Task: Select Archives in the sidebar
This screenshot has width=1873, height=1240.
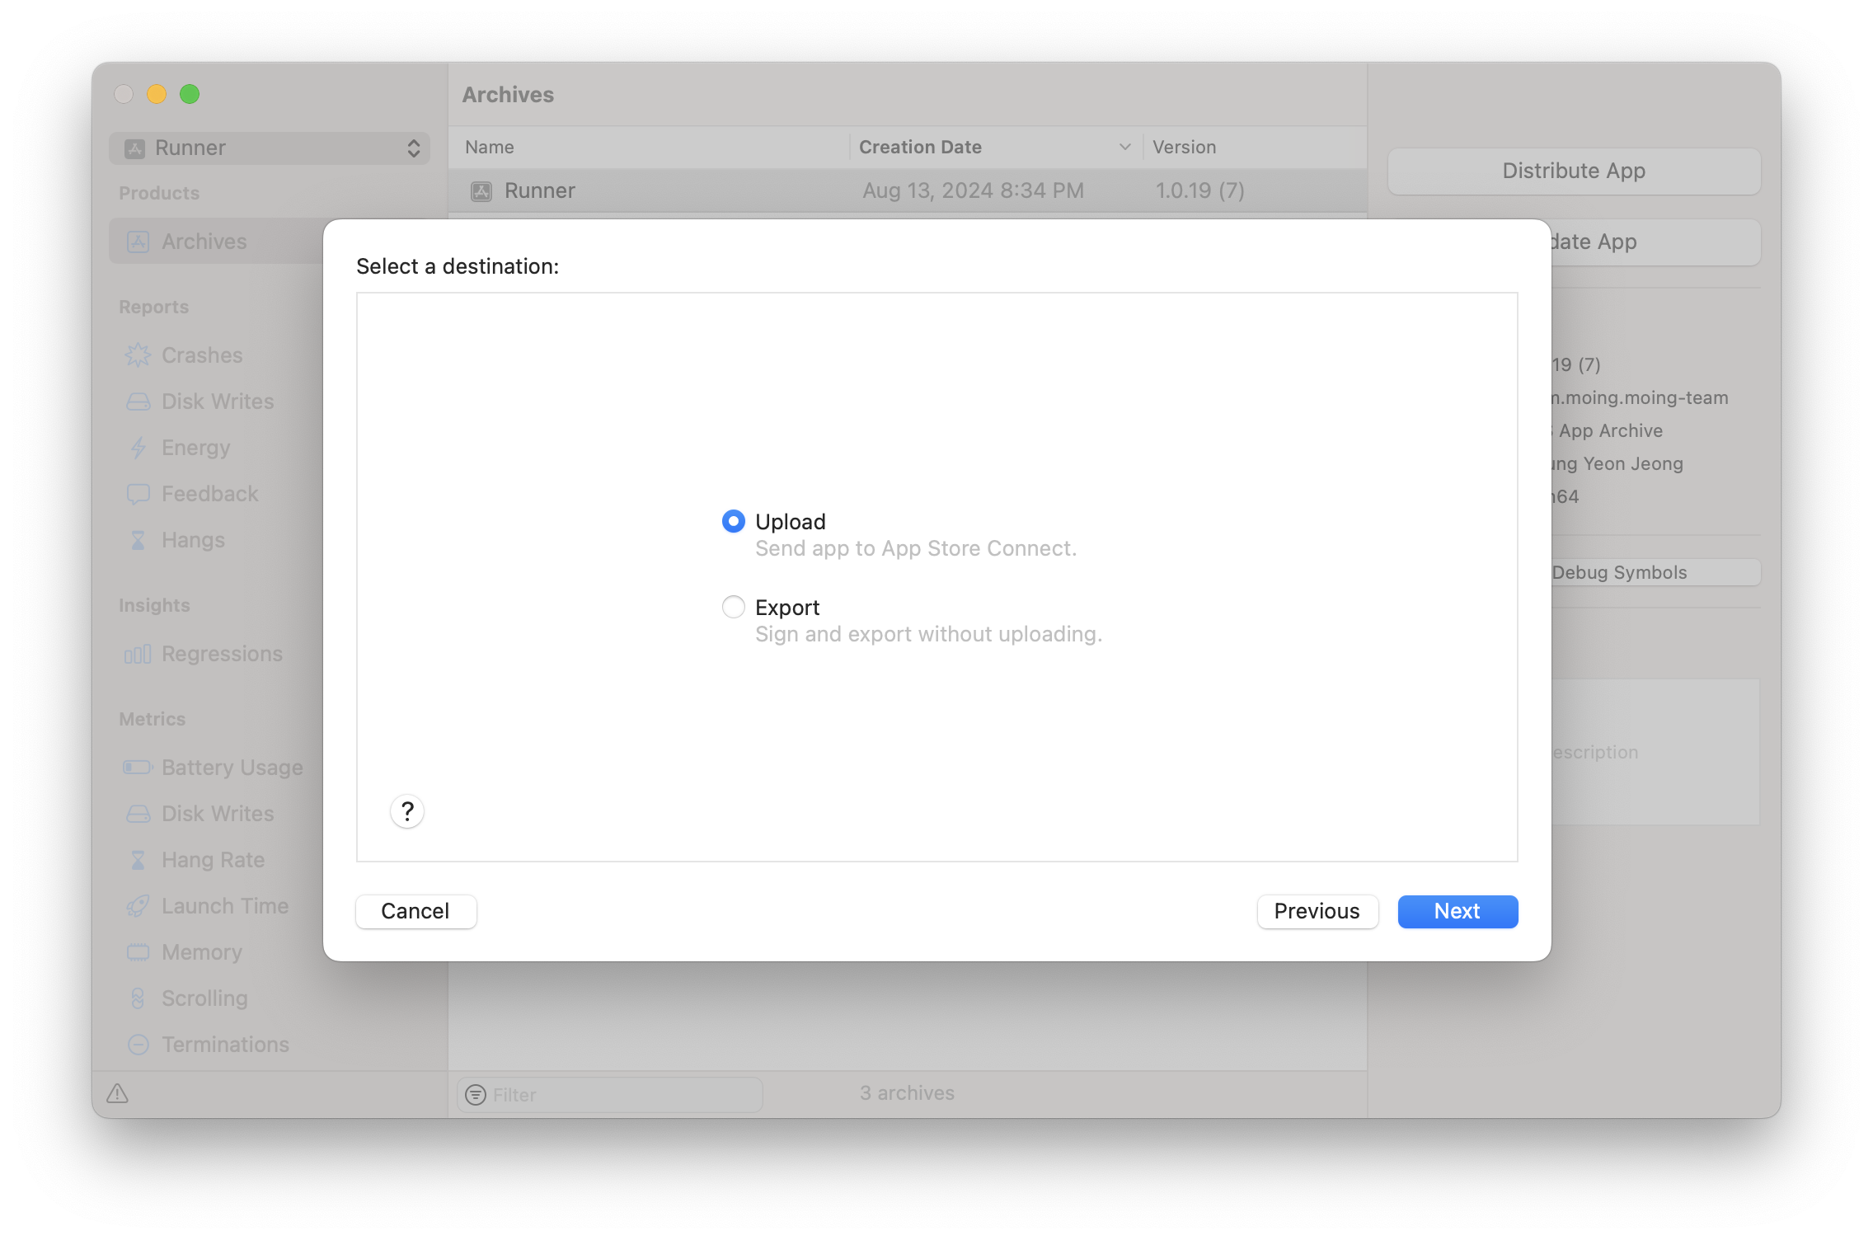Action: tap(217, 242)
